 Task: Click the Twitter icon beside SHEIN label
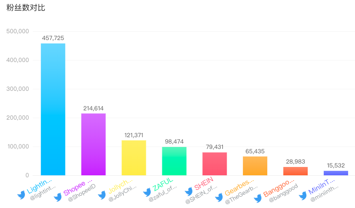tap(189, 191)
